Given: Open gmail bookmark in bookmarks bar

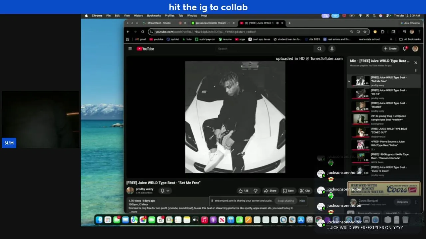Looking at the screenshot, I should tap(140, 39).
